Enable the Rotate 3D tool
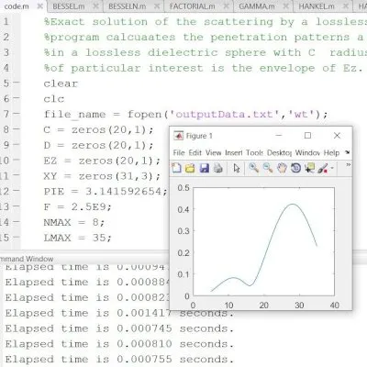Image resolution: width=367 pixels, height=367 pixels. 295,168
